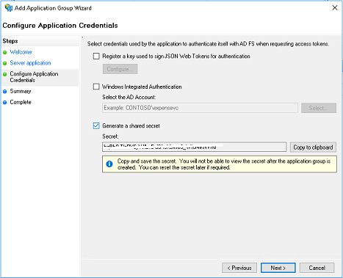Click the blue bullet beside Summary step
The height and width of the screenshot is (278, 343).
(4, 92)
